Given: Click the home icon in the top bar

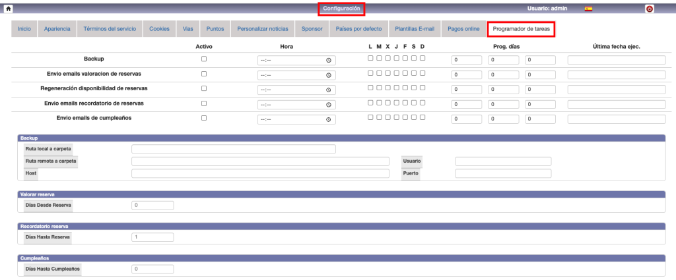Looking at the screenshot, I should point(9,9).
